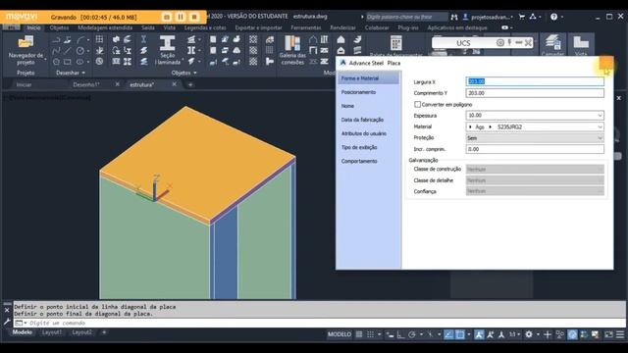Open Paleta de ferramentas icon
This screenshot has width=628, height=353.
point(395,43)
